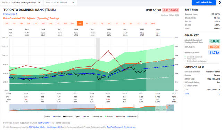This screenshot has width=222, height=130.
Task: Click the 15.00x P/E=G badge
Action: tap(214, 47)
